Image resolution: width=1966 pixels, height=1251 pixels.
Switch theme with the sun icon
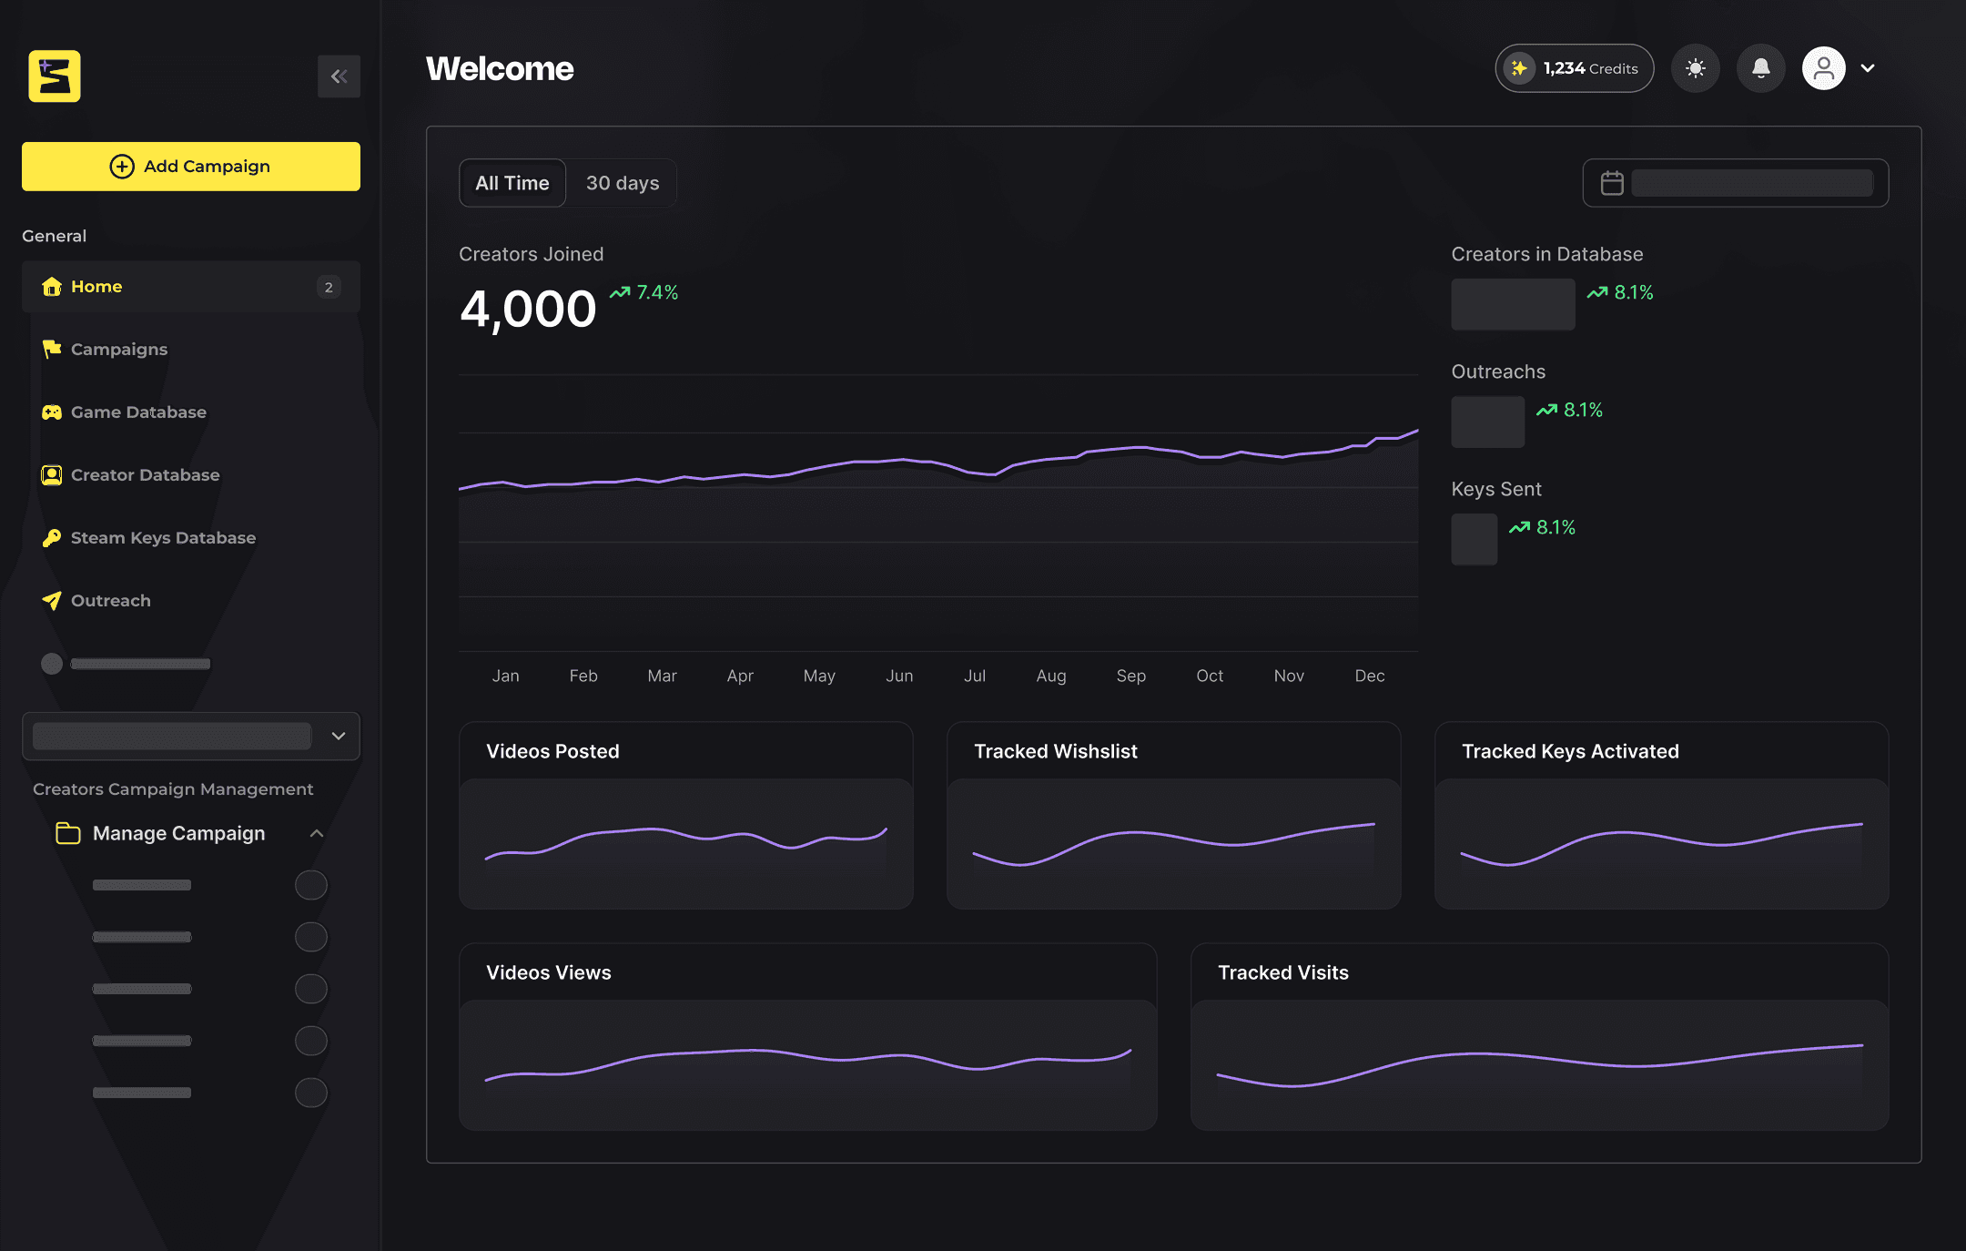coord(1696,68)
